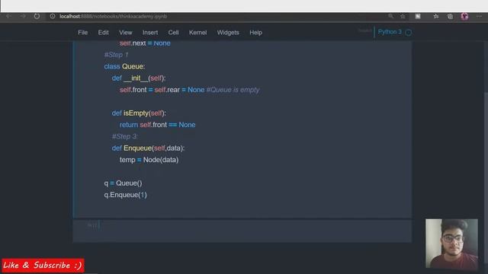This screenshot has height=274, width=488.
Task: Click the browser forward arrow
Action: click(x=23, y=16)
